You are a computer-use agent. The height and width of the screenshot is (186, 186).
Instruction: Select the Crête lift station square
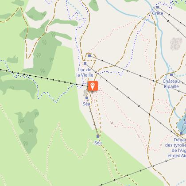pyautogui.click(x=158, y=7)
